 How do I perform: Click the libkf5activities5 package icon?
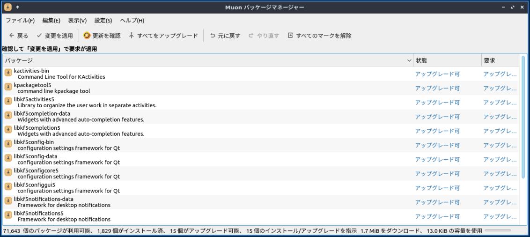pos(8,101)
